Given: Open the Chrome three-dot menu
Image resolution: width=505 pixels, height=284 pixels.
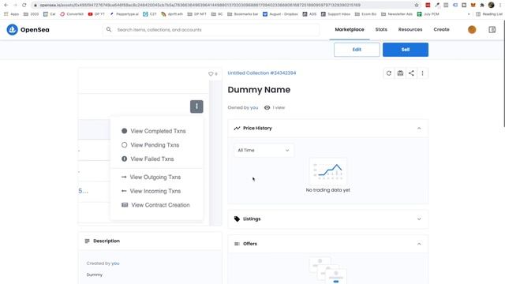Looking at the screenshot, I should pos(500,5).
